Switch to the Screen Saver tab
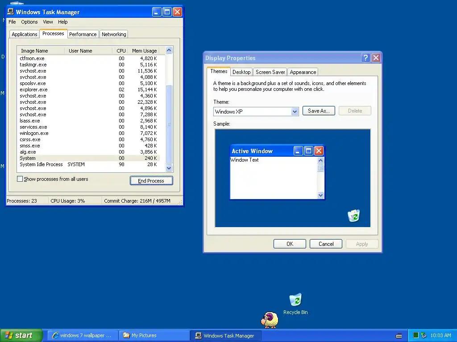The width and height of the screenshot is (457, 342). tap(270, 72)
